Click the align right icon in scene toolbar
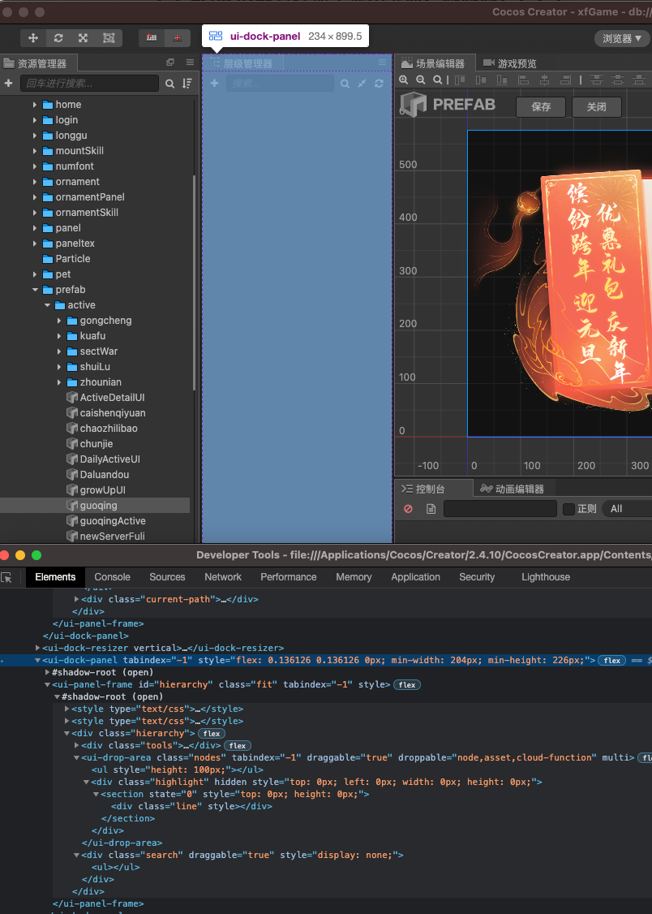652x914 pixels. [x=565, y=80]
